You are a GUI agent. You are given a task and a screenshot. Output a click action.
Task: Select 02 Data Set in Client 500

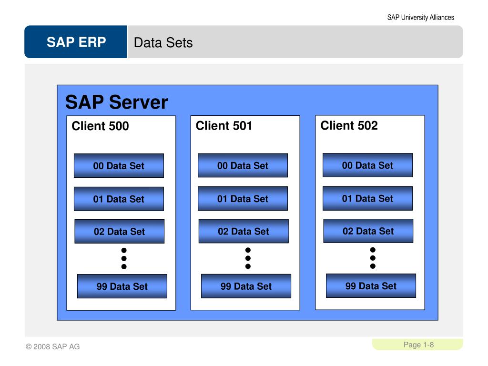coord(120,231)
